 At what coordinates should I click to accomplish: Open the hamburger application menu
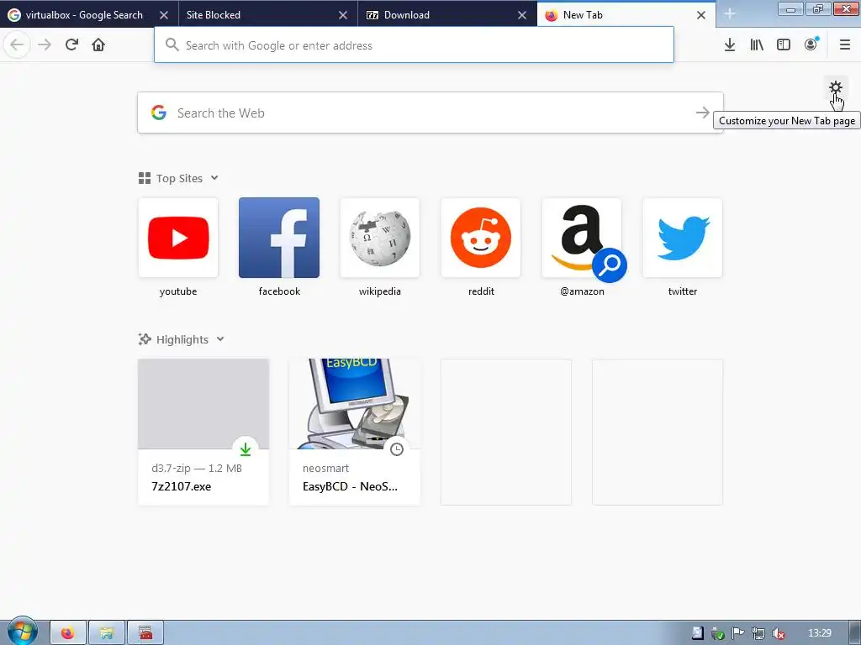click(845, 45)
